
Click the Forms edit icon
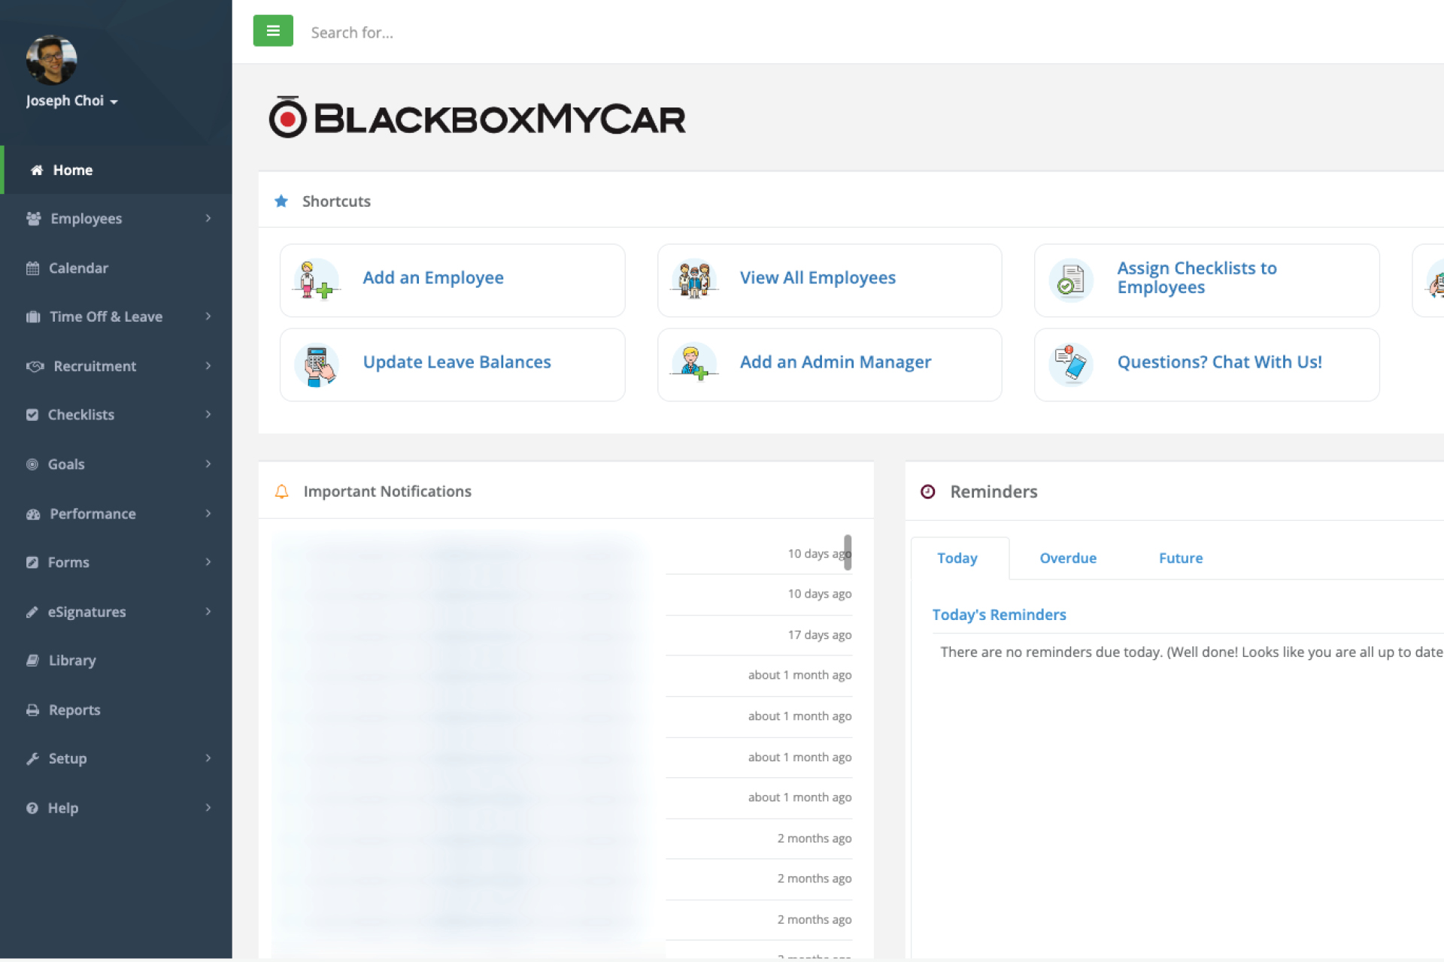coord(32,563)
